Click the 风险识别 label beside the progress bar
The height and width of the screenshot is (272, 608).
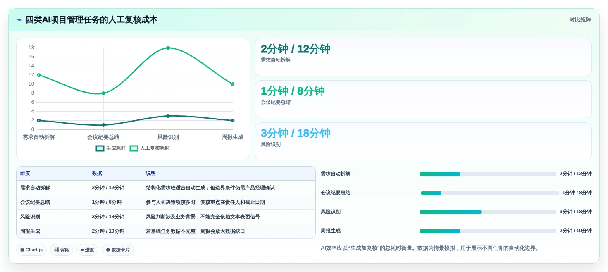coord(331,212)
